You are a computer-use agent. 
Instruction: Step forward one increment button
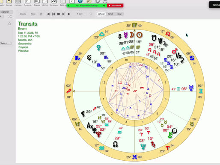click(x=64, y=14)
